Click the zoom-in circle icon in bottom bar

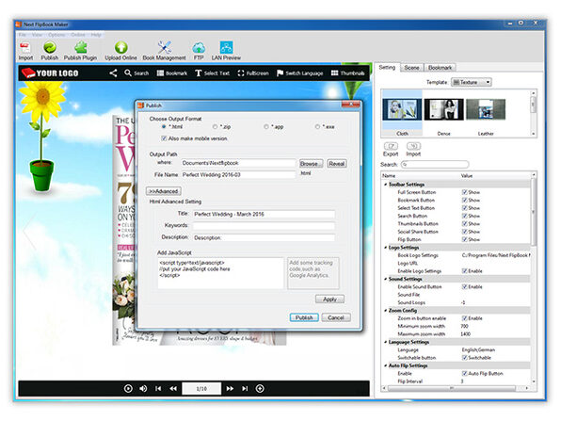tap(260, 388)
